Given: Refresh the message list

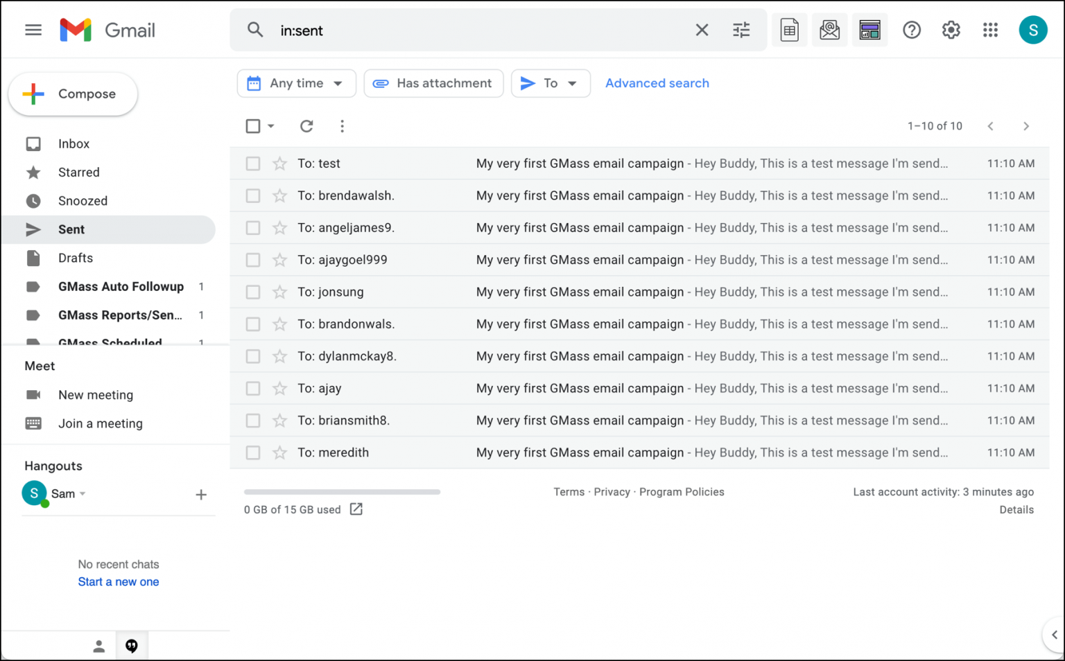Looking at the screenshot, I should coord(306,126).
